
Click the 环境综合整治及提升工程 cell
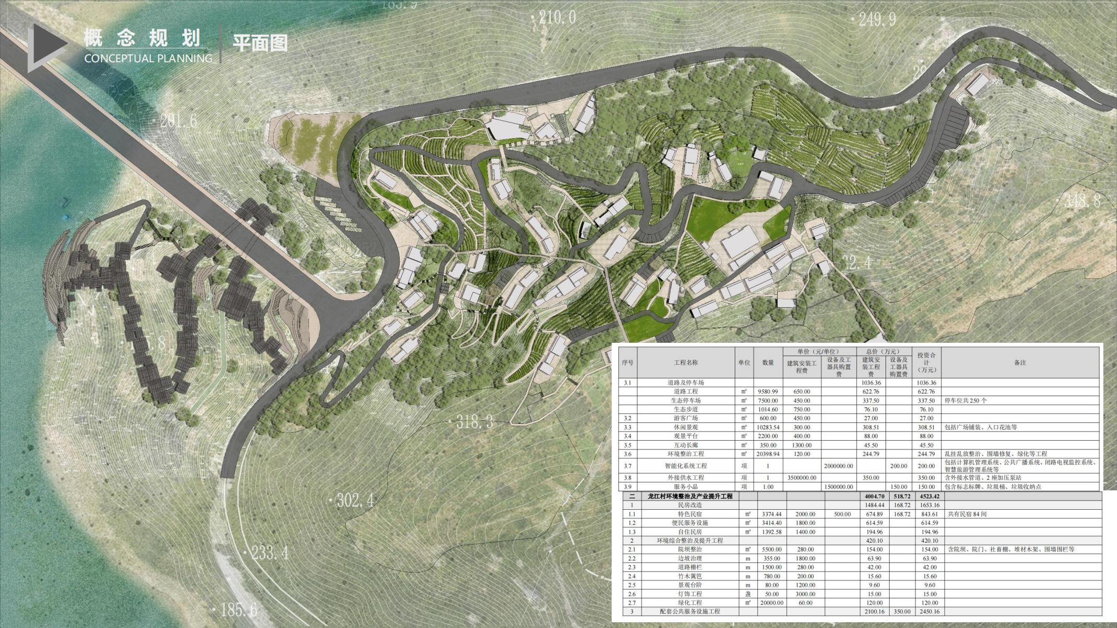coord(690,541)
